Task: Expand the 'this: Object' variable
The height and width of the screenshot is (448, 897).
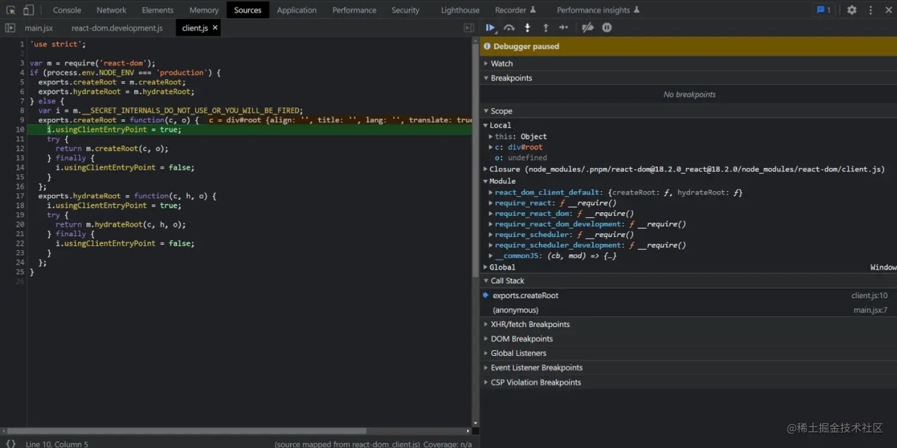Action: 518,137
